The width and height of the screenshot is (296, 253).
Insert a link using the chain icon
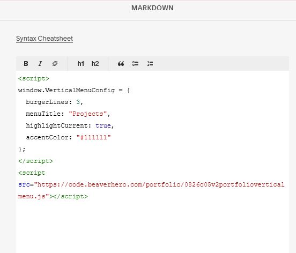[x=55, y=64]
